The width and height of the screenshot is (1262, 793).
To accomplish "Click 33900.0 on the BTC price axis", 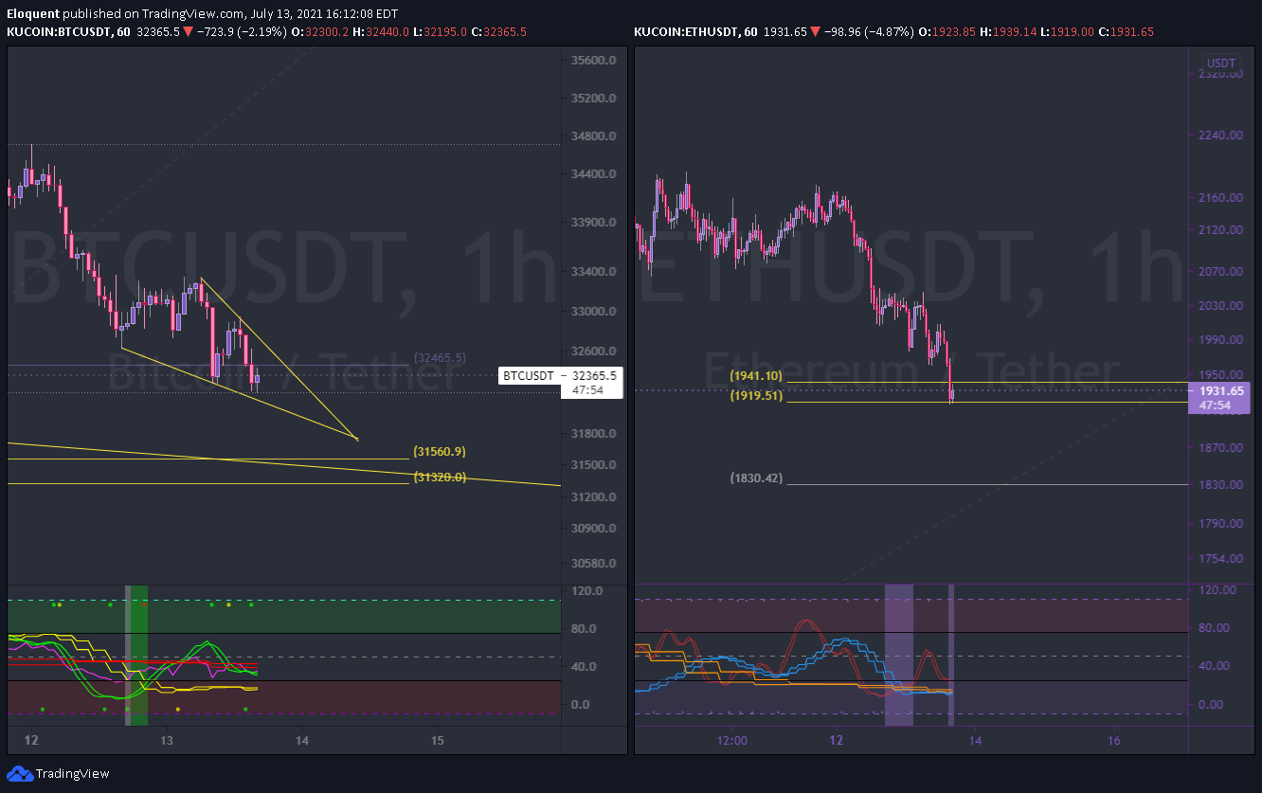I will coord(594,223).
